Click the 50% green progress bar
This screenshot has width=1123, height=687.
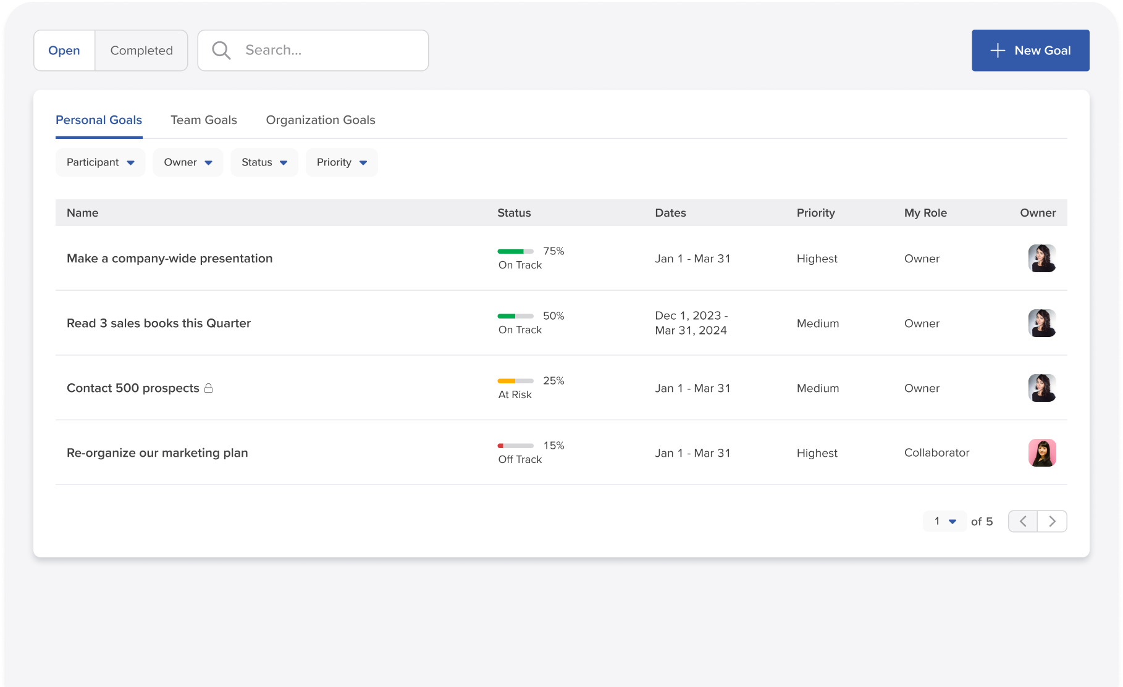[x=515, y=316]
